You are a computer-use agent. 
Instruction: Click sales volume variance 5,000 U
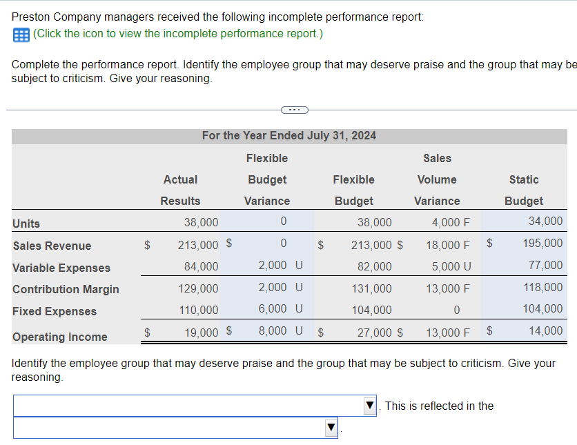click(451, 266)
